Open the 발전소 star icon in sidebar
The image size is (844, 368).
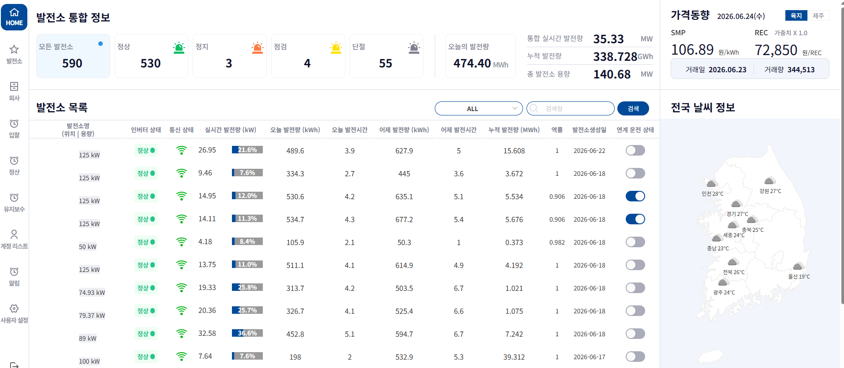[14, 49]
